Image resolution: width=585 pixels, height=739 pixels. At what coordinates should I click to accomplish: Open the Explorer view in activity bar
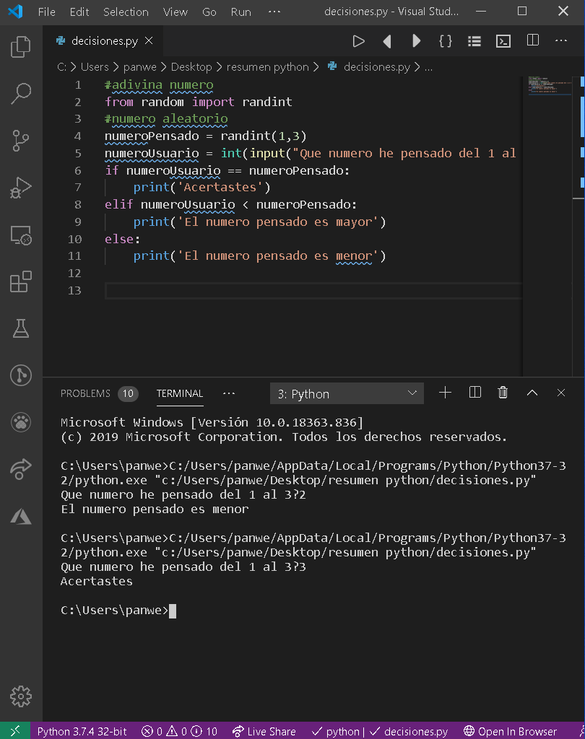click(21, 47)
